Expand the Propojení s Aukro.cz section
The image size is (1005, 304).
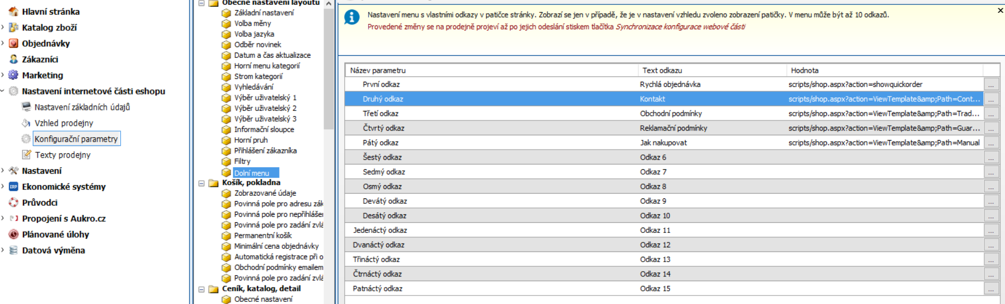click(3, 219)
